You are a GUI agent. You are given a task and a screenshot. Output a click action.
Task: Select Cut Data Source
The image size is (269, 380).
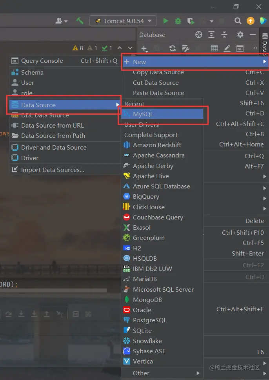point(195,83)
